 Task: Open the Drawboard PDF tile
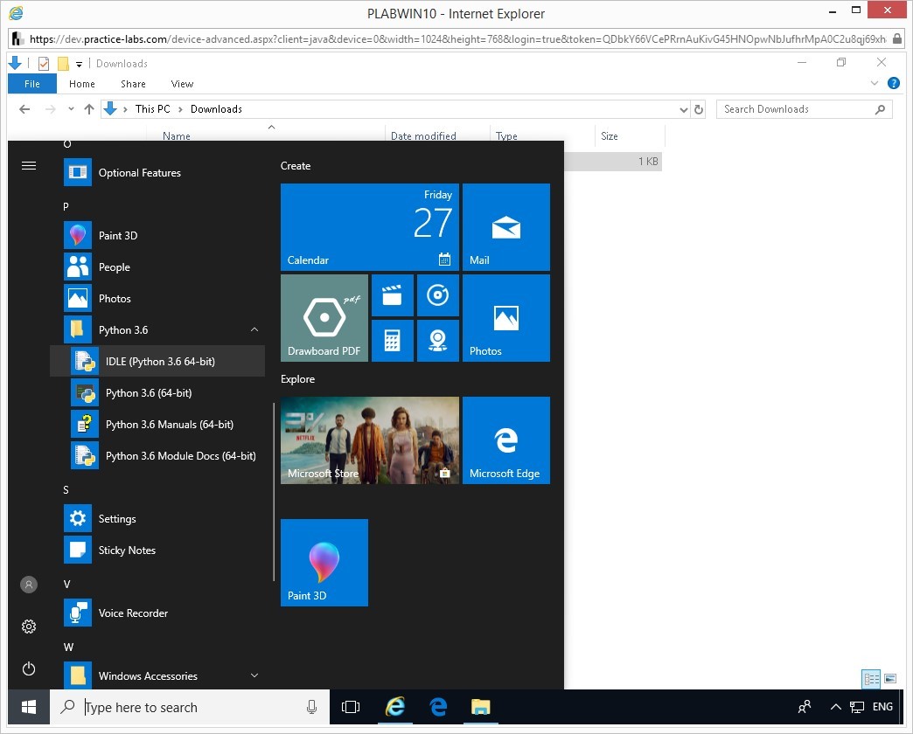click(324, 318)
